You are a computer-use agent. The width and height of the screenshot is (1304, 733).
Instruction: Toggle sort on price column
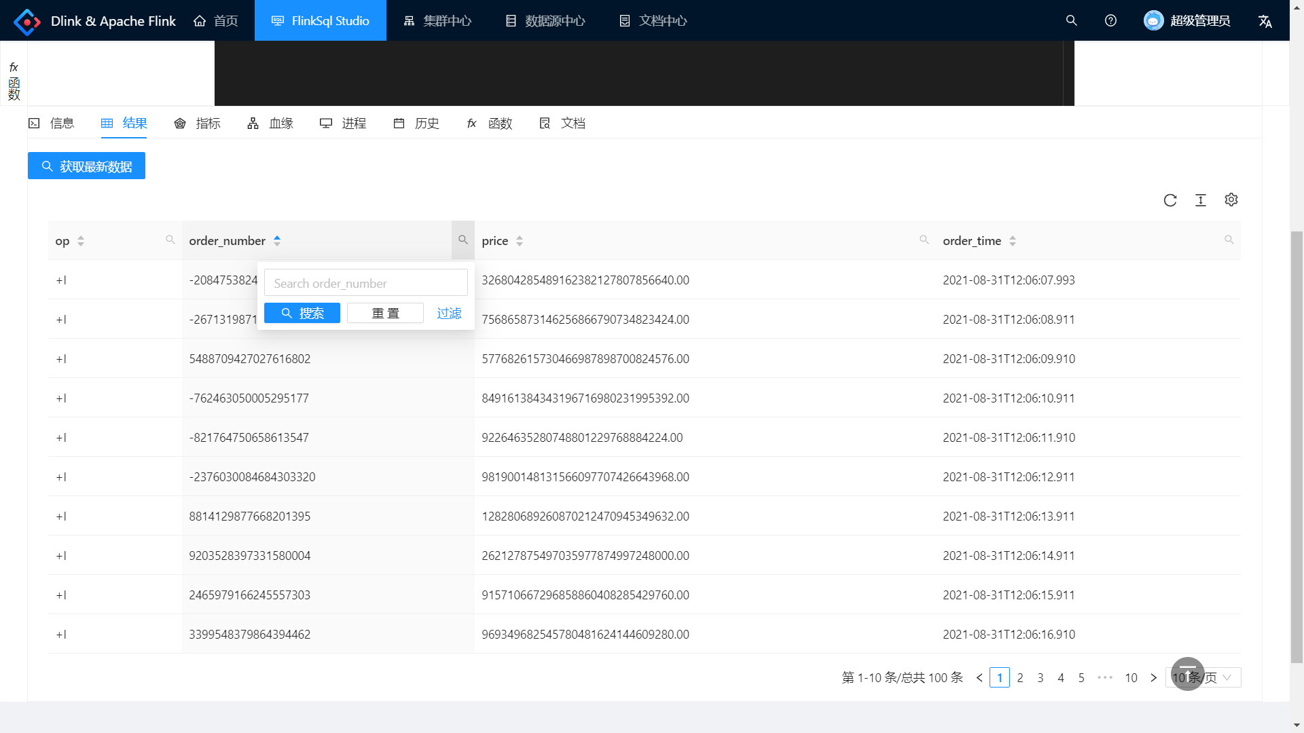tap(519, 241)
